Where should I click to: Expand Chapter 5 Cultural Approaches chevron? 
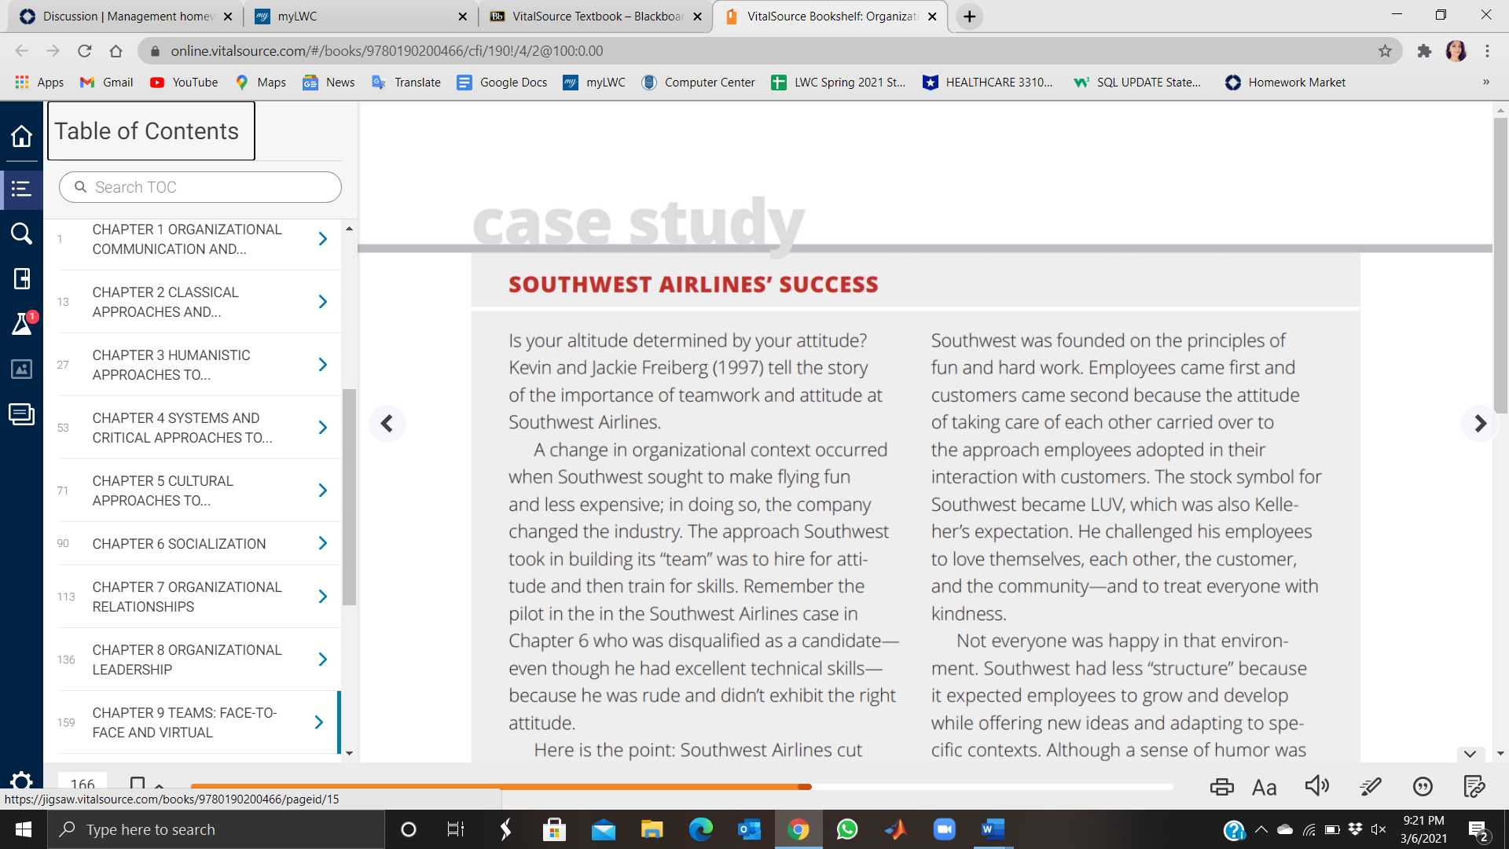(322, 491)
